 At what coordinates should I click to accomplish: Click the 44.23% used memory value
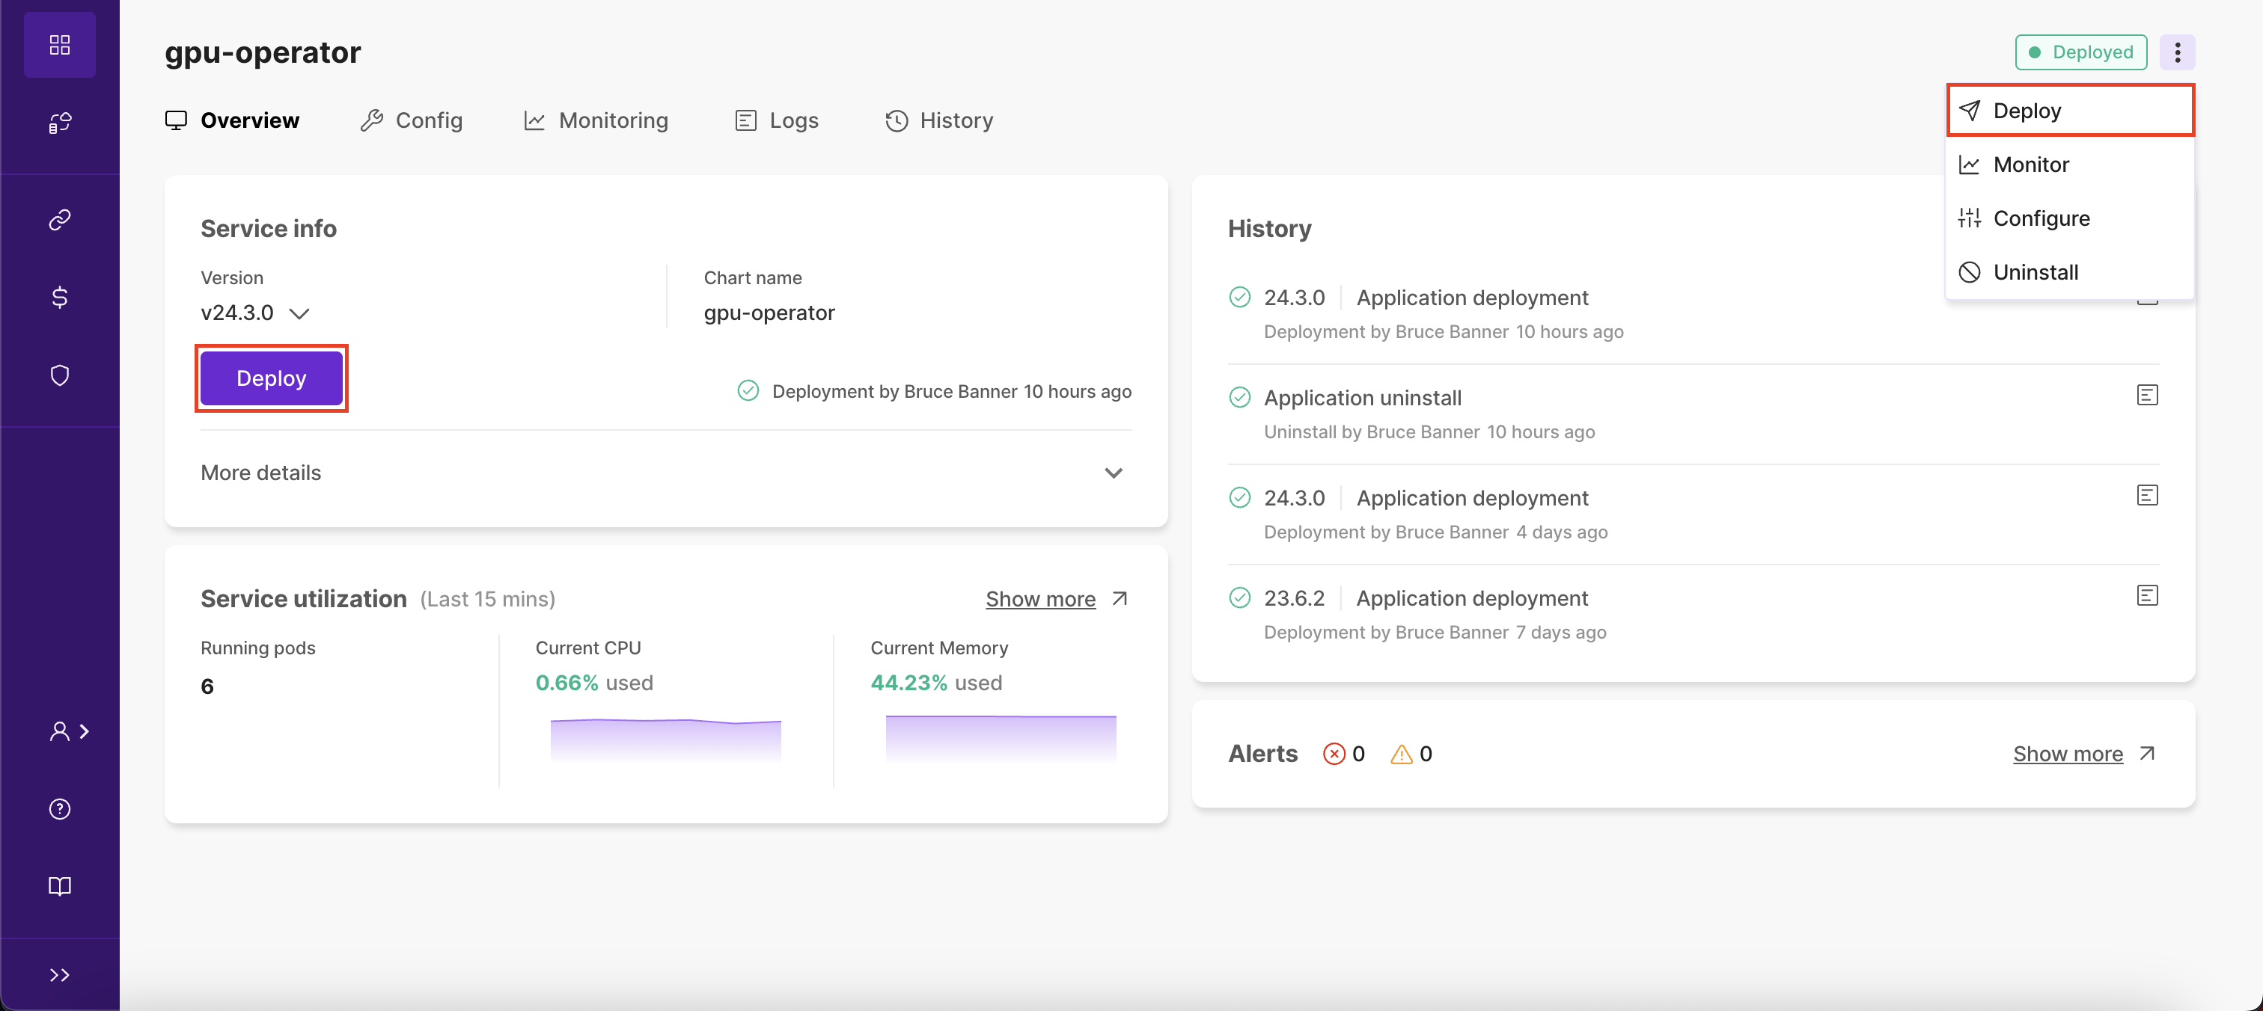point(935,683)
